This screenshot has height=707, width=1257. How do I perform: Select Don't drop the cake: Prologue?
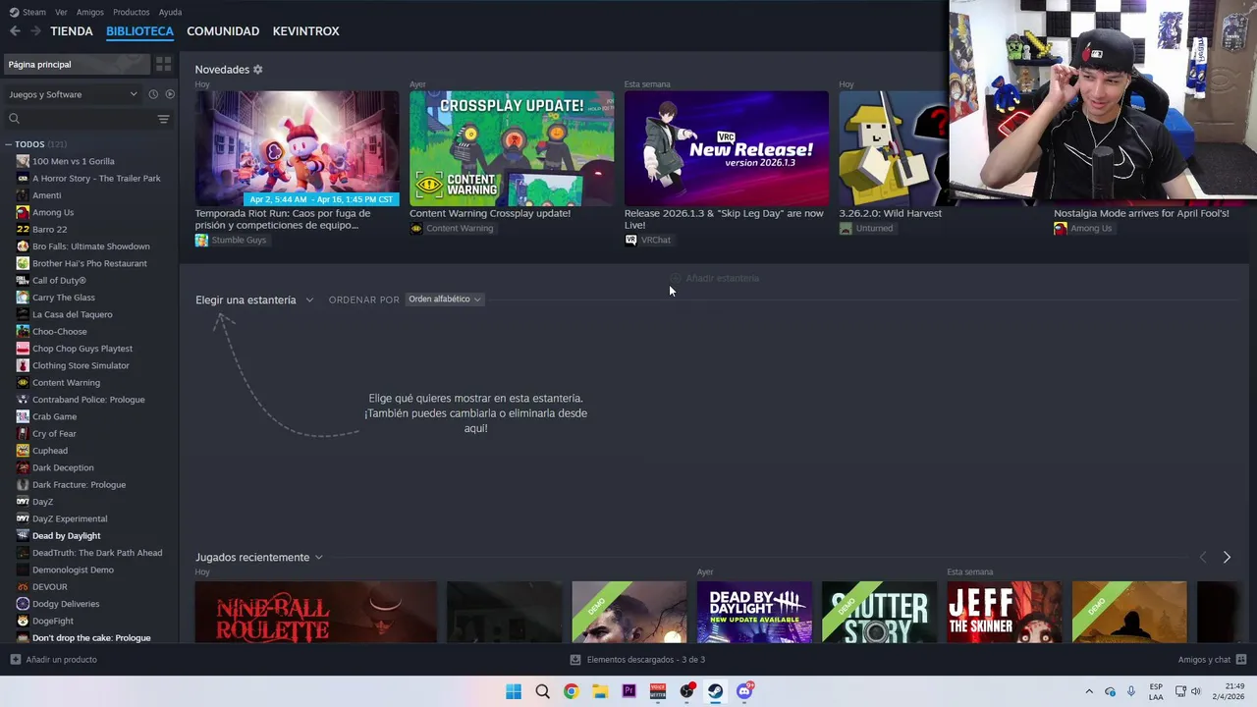[91, 638]
